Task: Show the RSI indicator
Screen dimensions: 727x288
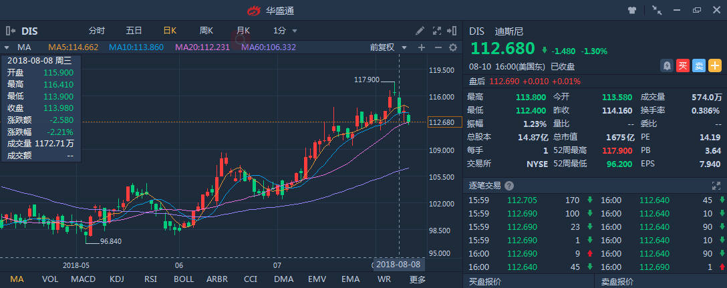Action: click(x=150, y=279)
